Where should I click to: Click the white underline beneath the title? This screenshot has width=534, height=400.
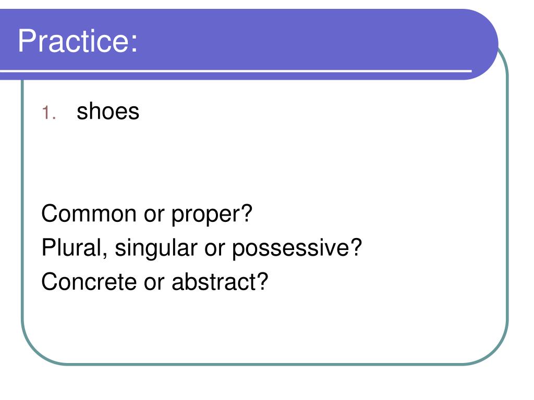(x=236, y=71)
